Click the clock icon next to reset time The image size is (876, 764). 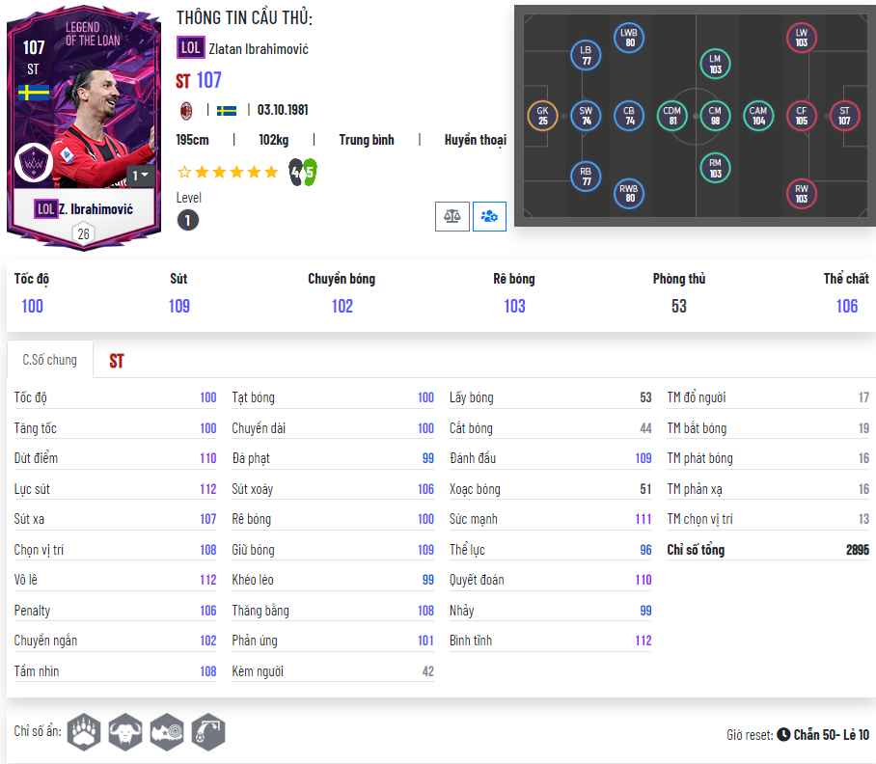point(783,734)
